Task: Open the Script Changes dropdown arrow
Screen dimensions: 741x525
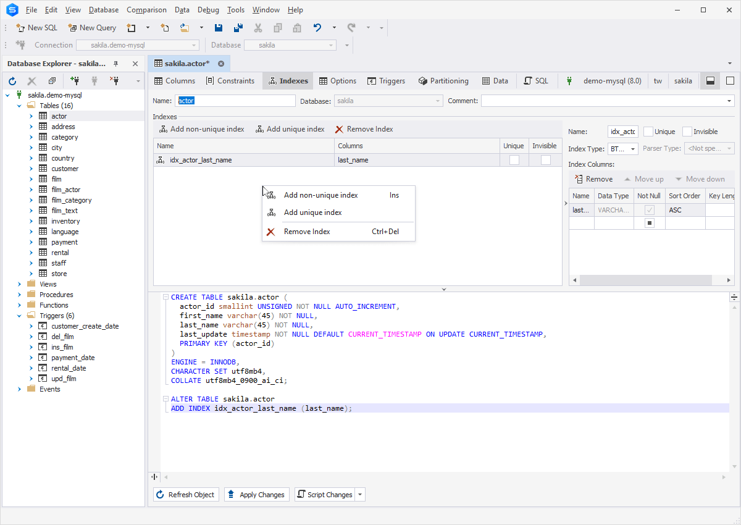Action: (x=361, y=495)
